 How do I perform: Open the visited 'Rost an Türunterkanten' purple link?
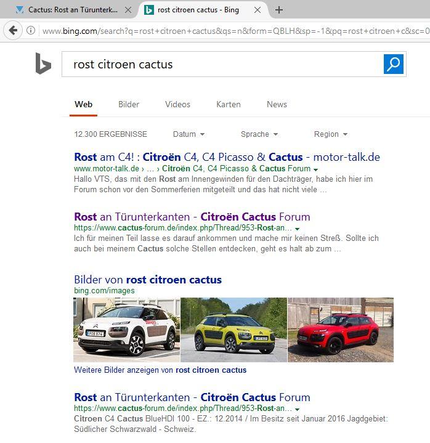pyautogui.click(x=192, y=217)
